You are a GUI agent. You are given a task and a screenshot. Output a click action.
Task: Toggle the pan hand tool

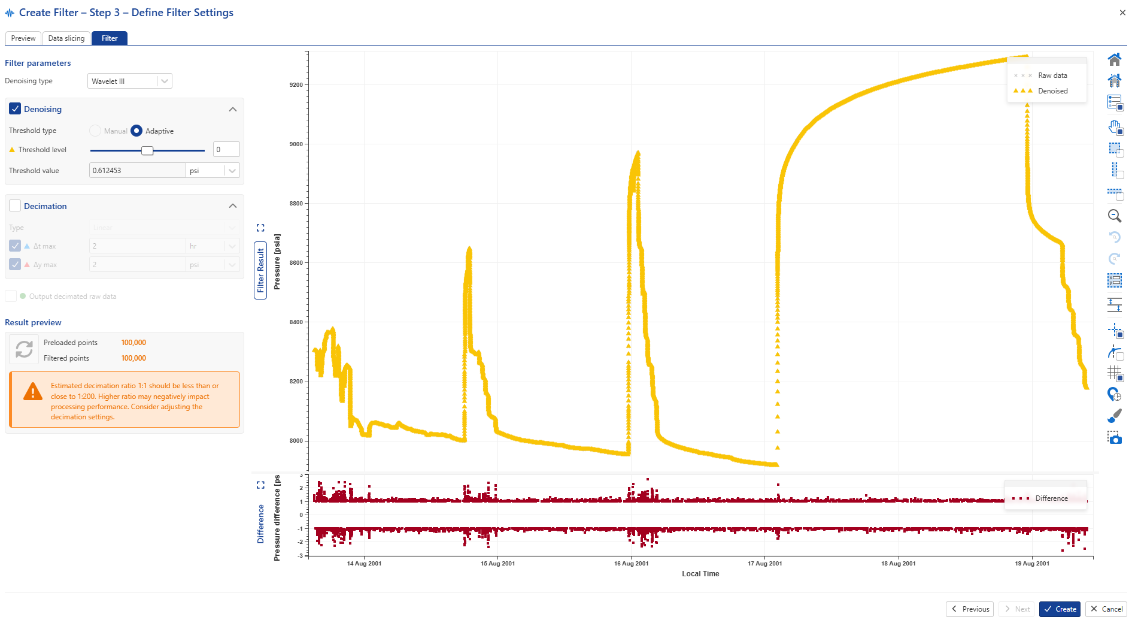point(1114,126)
